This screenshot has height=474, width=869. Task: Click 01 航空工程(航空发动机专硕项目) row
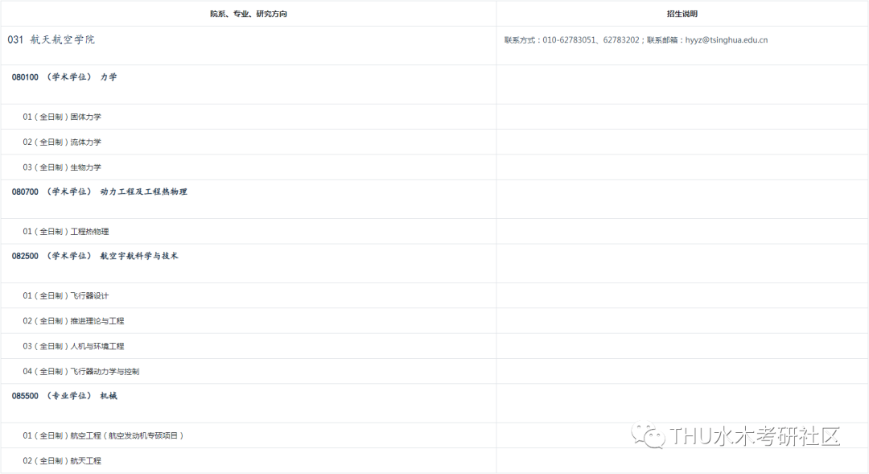click(x=104, y=435)
